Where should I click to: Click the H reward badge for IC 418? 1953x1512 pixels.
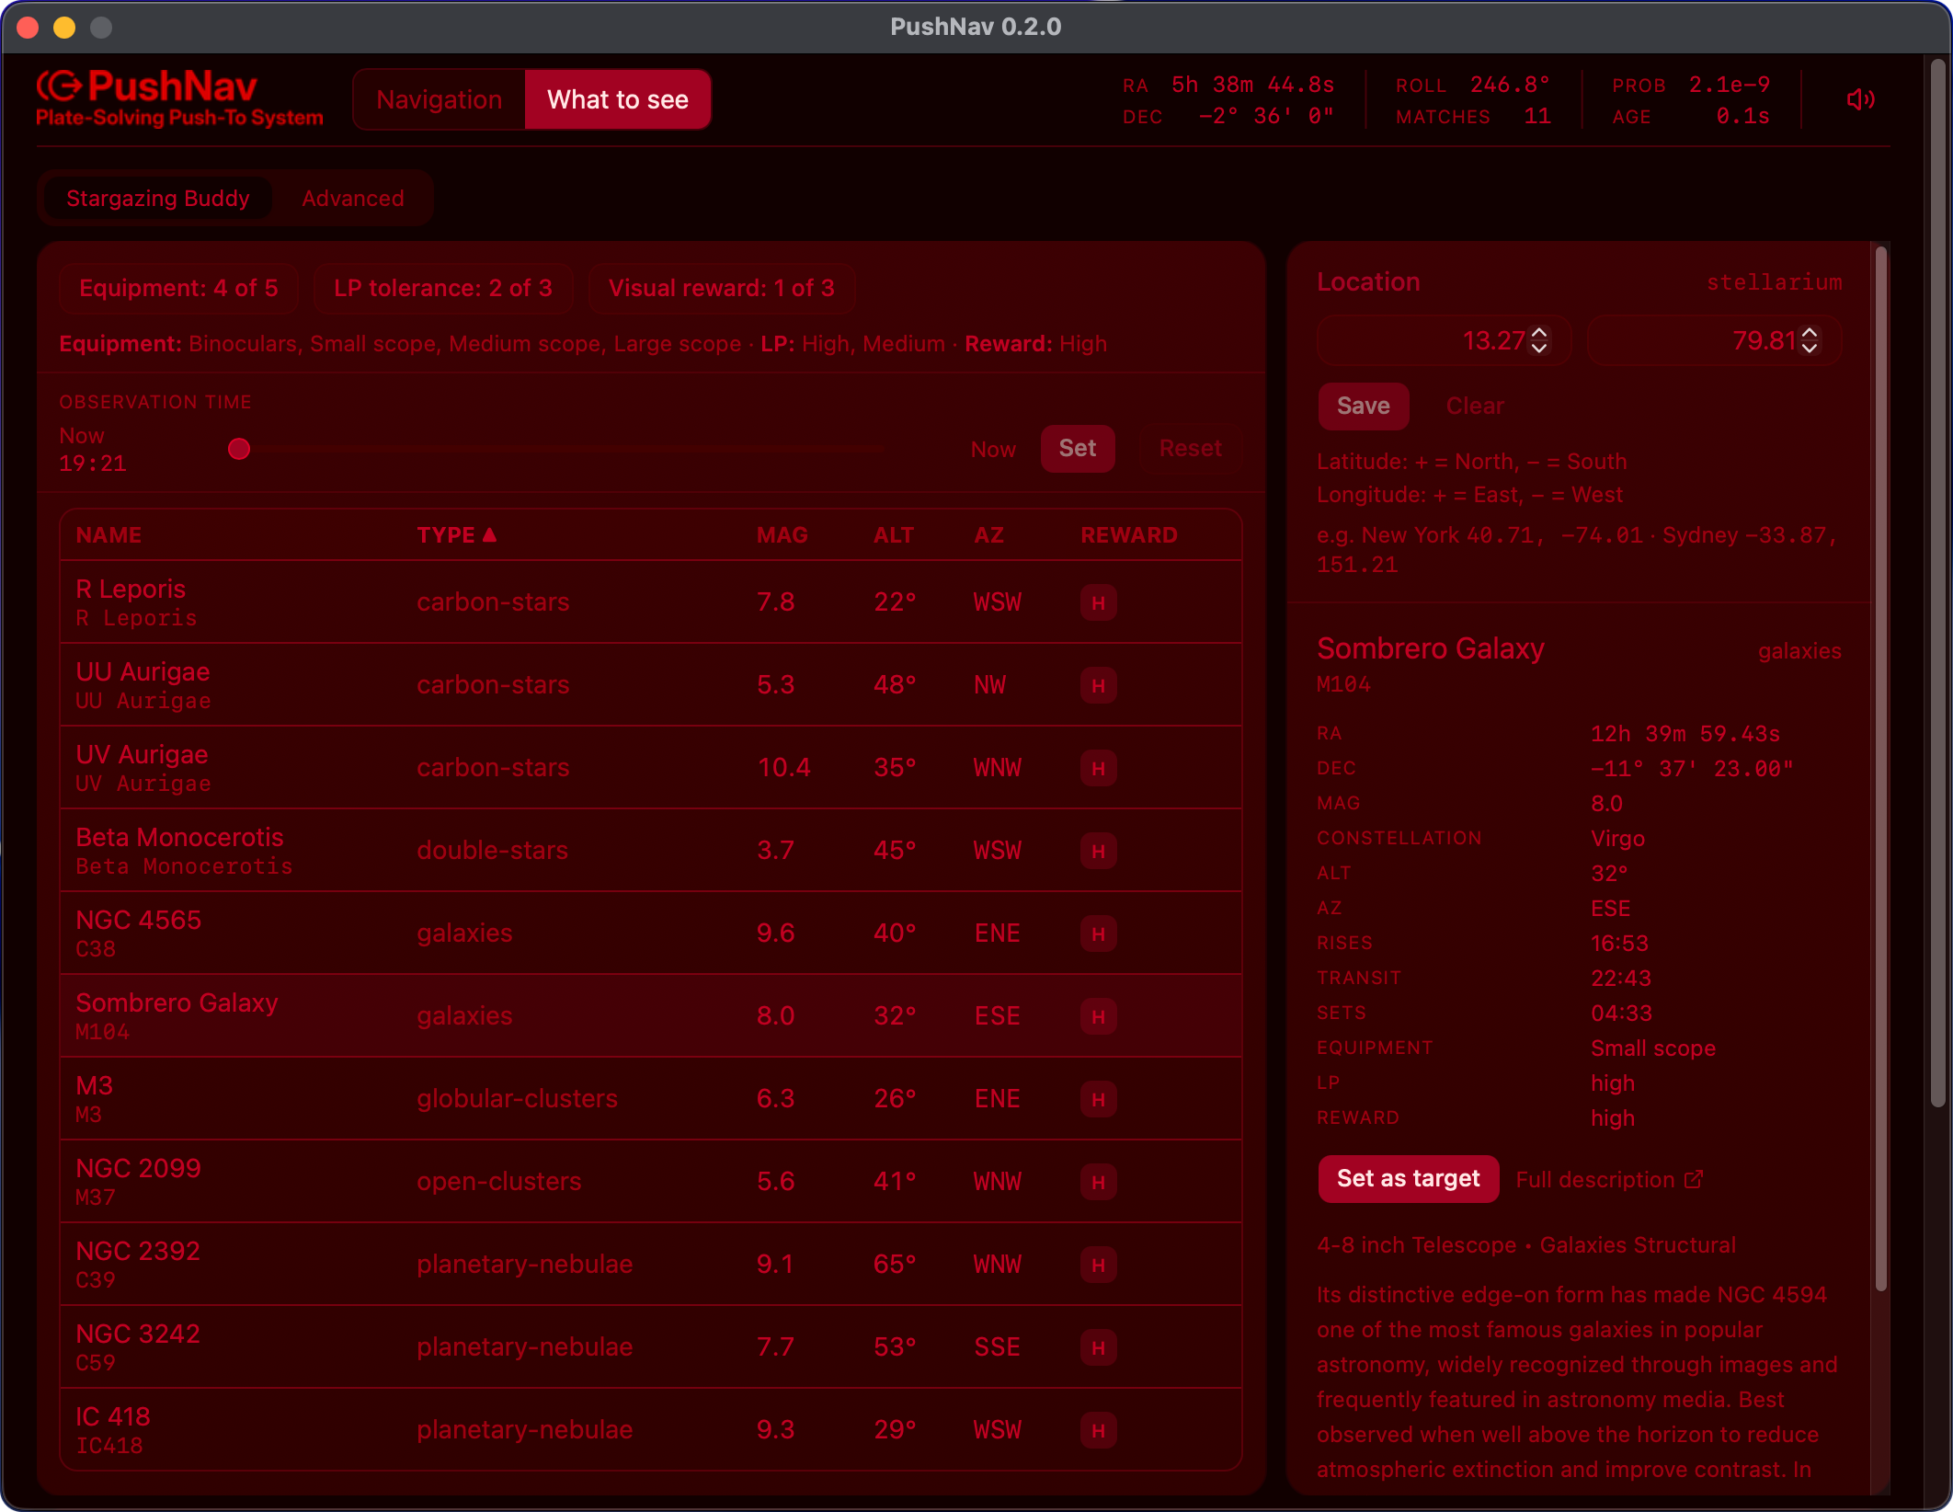[1098, 1431]
